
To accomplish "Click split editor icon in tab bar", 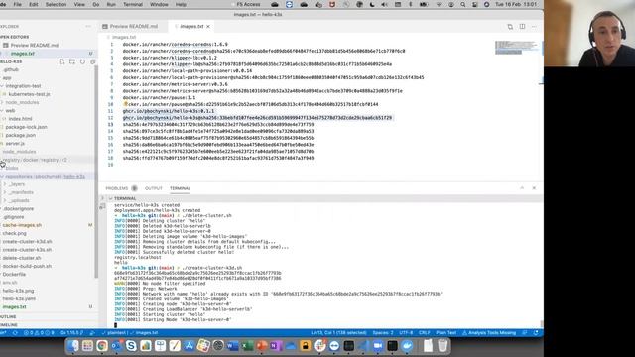I will (522, 27).
